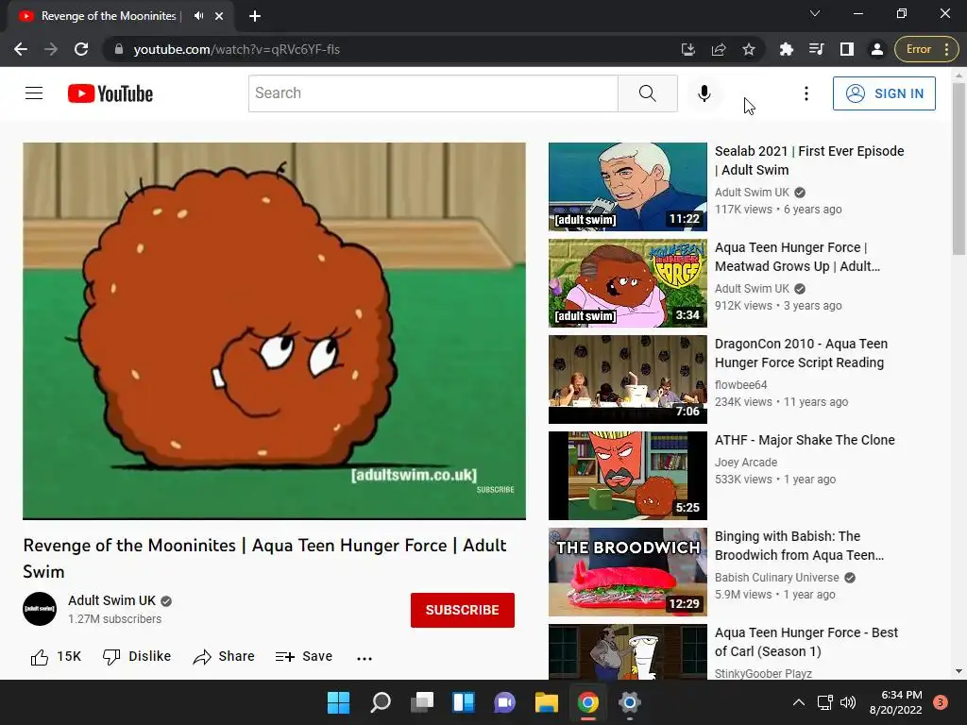Screen dimensions: 967x725
Task: Open Sealab 2021 First Ever Episode thumbnail
Action: [628, 187]
